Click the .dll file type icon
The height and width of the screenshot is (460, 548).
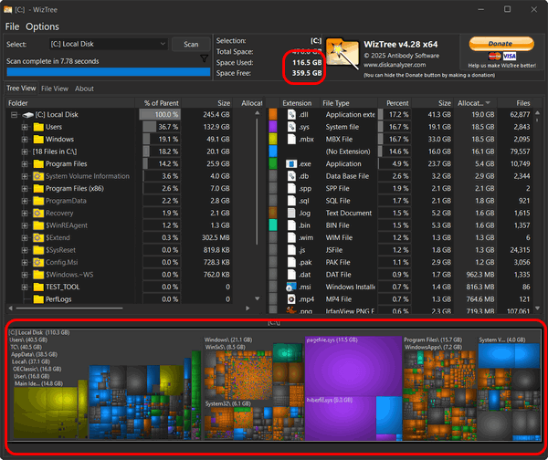(291, 115)
